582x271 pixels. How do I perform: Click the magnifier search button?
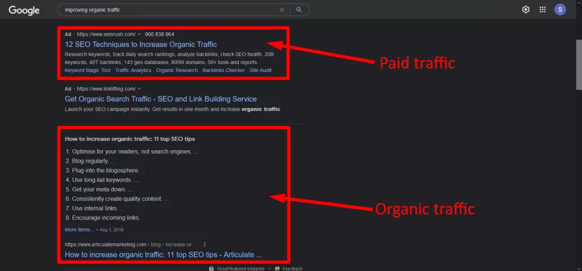[x=299, y=10]
